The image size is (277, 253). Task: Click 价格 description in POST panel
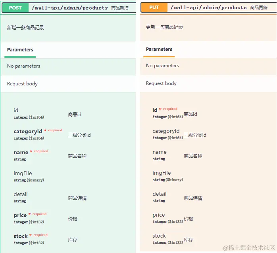(x=73, y=219)
